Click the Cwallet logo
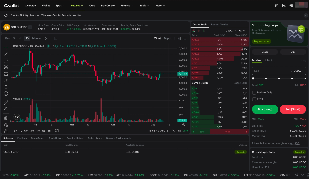 coord(12,5)
